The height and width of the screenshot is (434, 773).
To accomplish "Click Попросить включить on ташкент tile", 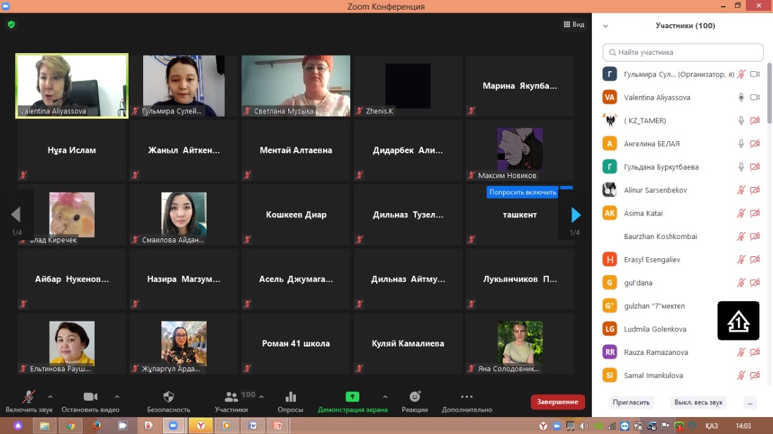I will pos(522,192).
